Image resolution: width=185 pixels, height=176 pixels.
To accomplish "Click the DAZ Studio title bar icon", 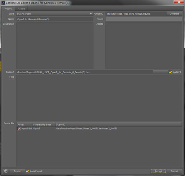I will pyautogui.click(x=3, y=3).
